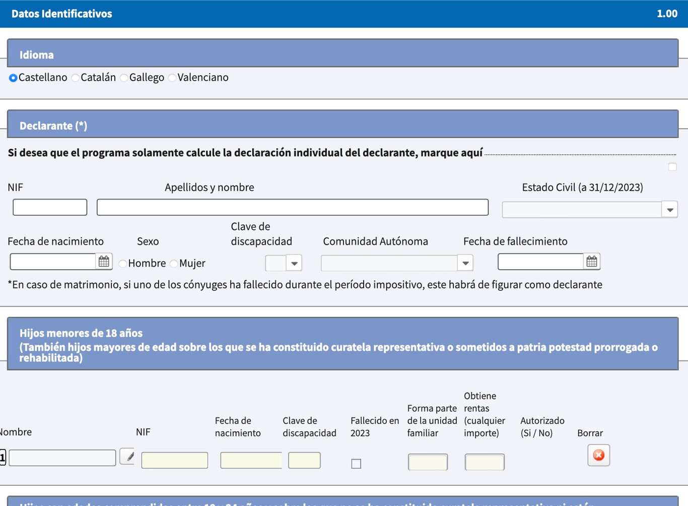Click the pencil edit icon for child 1

point(127,457)
